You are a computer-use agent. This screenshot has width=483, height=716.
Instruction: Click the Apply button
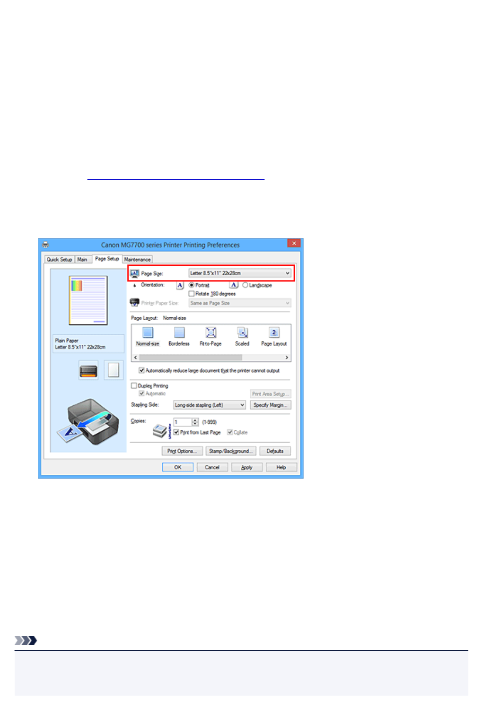coord(247,467)
